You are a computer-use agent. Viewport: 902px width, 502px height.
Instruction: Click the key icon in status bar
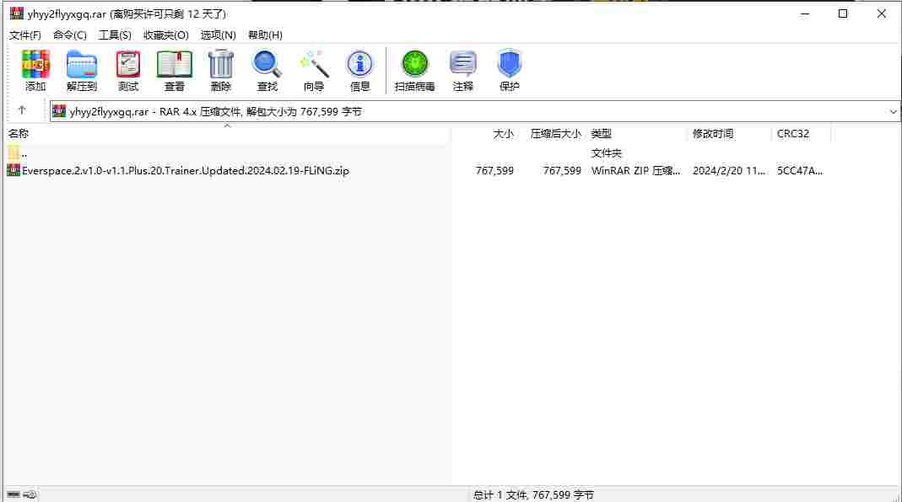tap(30, 494)
